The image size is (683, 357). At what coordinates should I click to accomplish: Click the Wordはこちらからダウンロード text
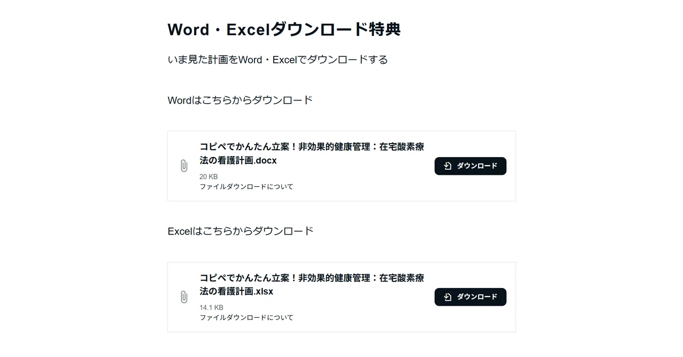click(x=240, y=100)
